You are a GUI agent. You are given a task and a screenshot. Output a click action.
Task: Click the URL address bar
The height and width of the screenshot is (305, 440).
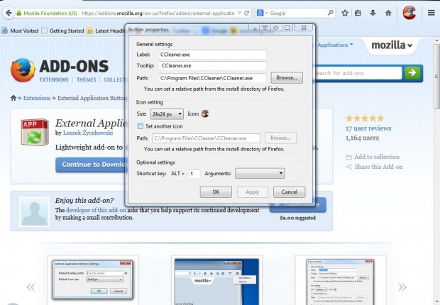[158, 13]
